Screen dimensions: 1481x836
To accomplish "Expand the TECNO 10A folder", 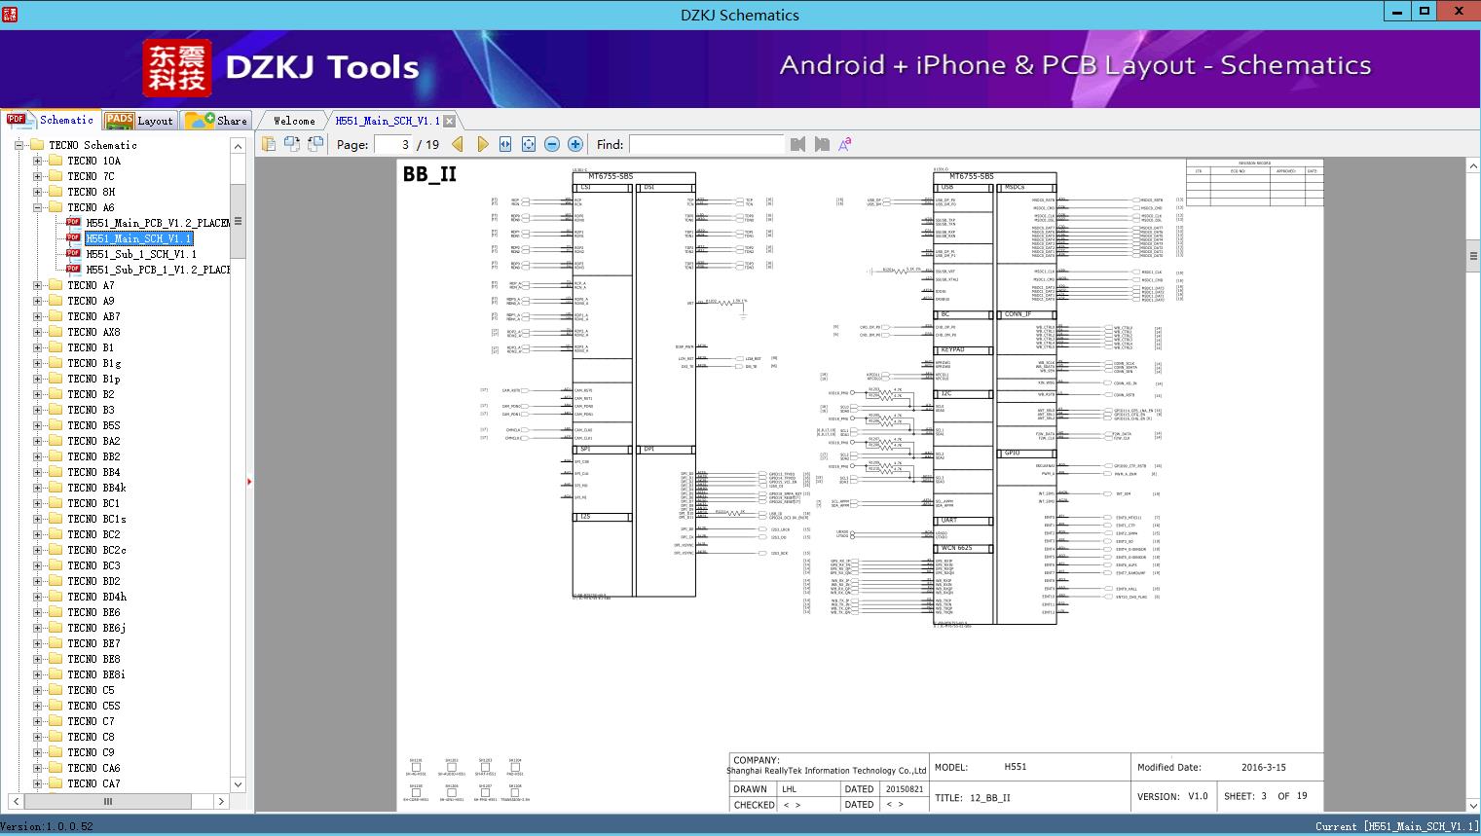I will tap(37, 161).
